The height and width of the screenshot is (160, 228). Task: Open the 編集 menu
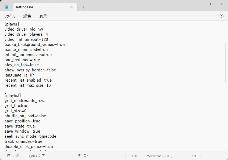coord(27,16)
